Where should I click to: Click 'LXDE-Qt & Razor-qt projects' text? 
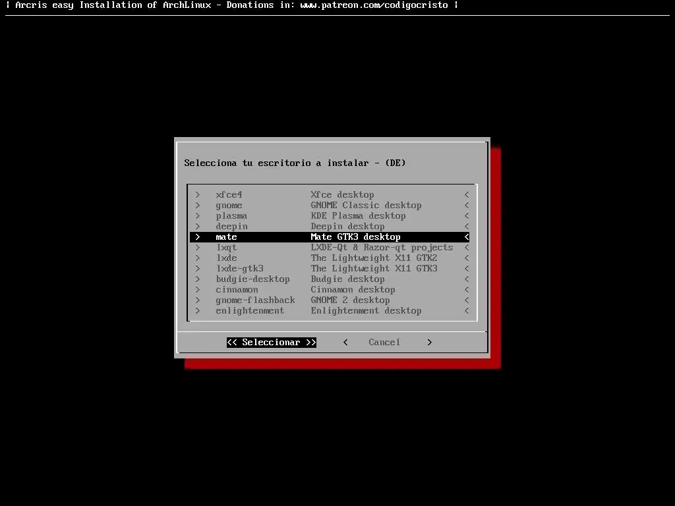382,248
